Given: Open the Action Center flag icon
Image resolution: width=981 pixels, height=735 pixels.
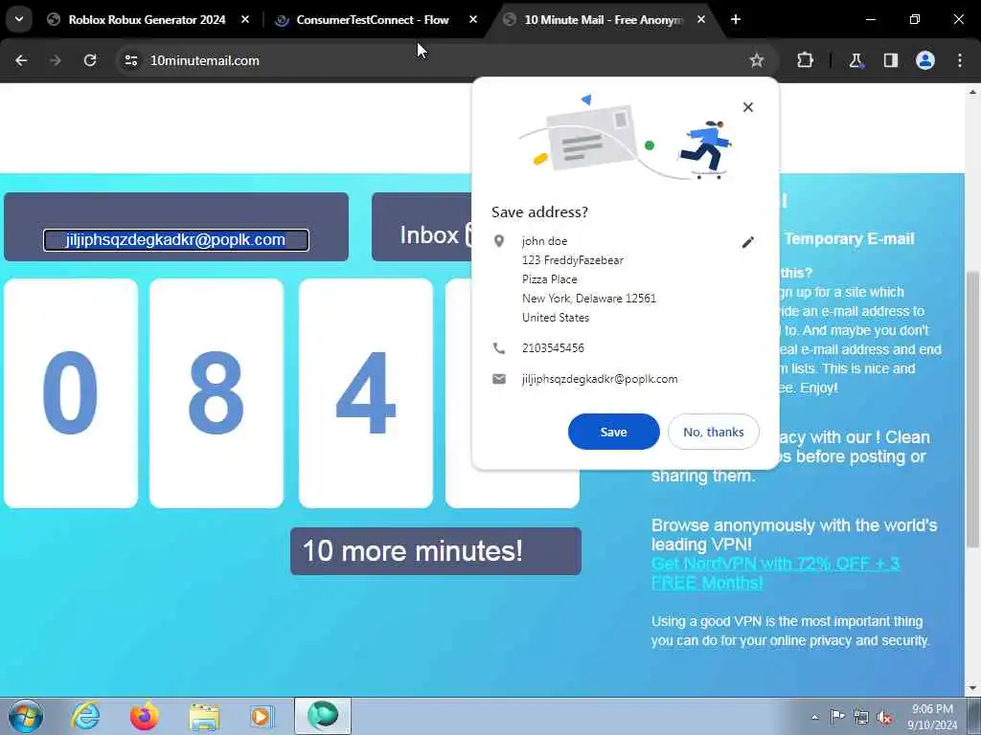Looking at the screenshot, I should pyautogui.click(x=837, y=717).
